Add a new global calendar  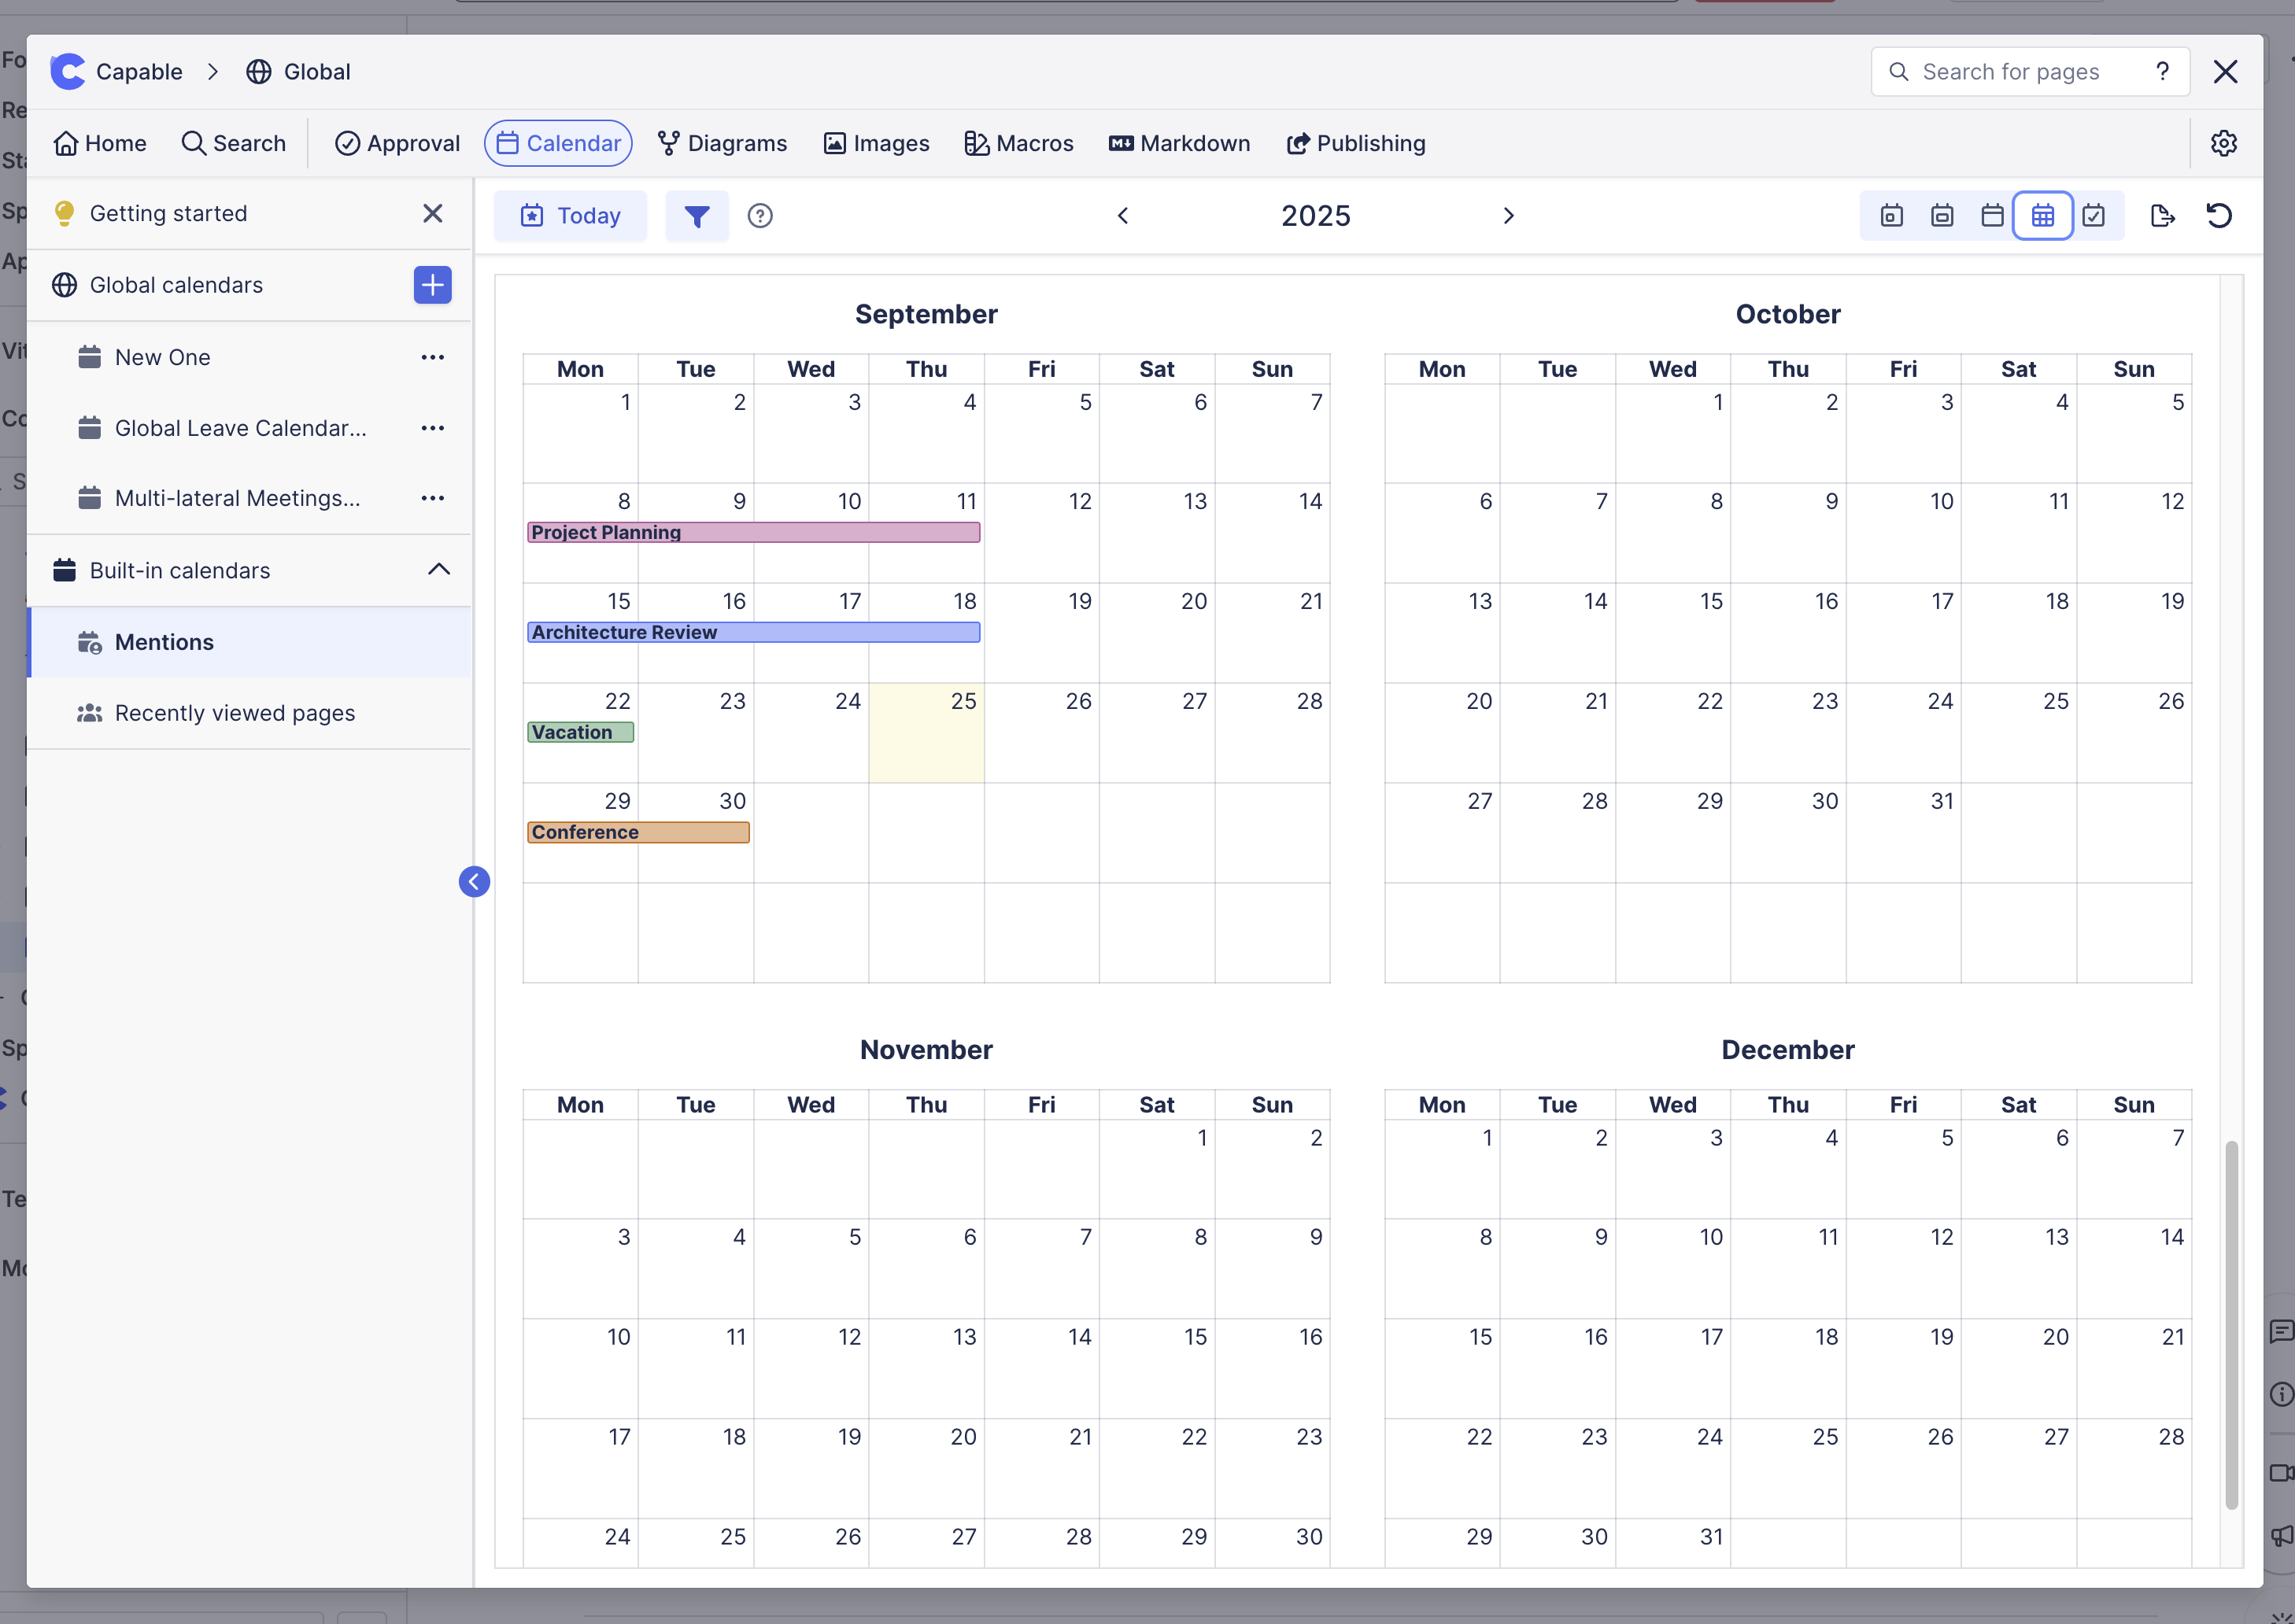tap(432, 285)
